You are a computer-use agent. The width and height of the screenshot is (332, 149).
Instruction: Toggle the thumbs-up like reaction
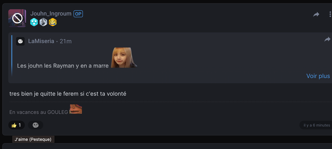point(17,125)
